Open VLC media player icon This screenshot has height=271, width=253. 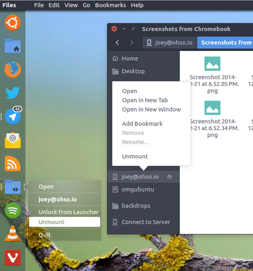(x=13, y=234)
